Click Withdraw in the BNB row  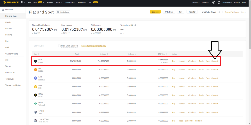tap(192, 87)
